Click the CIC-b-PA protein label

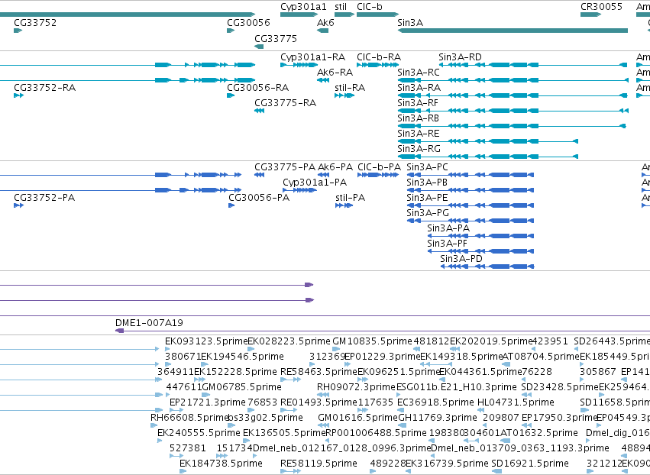[379, 167]
